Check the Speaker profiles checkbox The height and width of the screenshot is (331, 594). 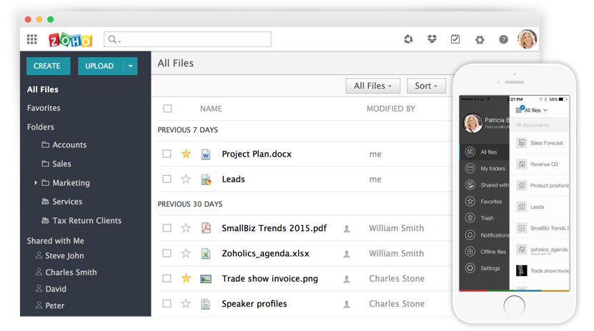click(167, 303)
